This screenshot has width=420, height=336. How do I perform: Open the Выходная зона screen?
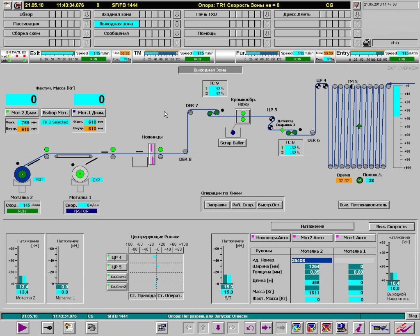point(116,24)
